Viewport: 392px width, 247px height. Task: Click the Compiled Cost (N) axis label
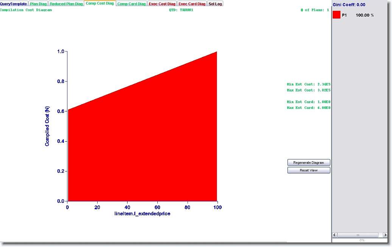point(47,126)
